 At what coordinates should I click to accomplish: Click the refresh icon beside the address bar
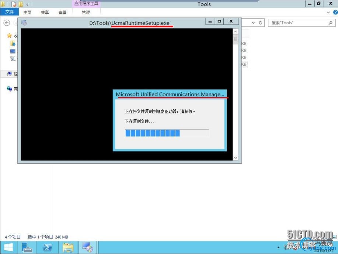point(260,22)
